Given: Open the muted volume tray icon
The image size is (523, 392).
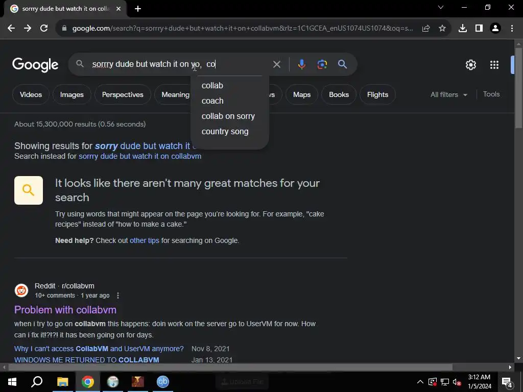Looking at the screenshot, I should tap(457, 382).
